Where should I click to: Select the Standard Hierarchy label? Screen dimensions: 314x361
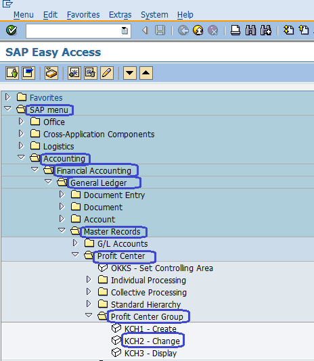point(145,305)
